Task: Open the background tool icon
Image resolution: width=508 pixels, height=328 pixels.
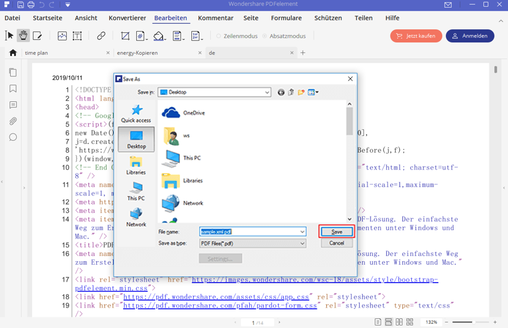Action: 159,36
